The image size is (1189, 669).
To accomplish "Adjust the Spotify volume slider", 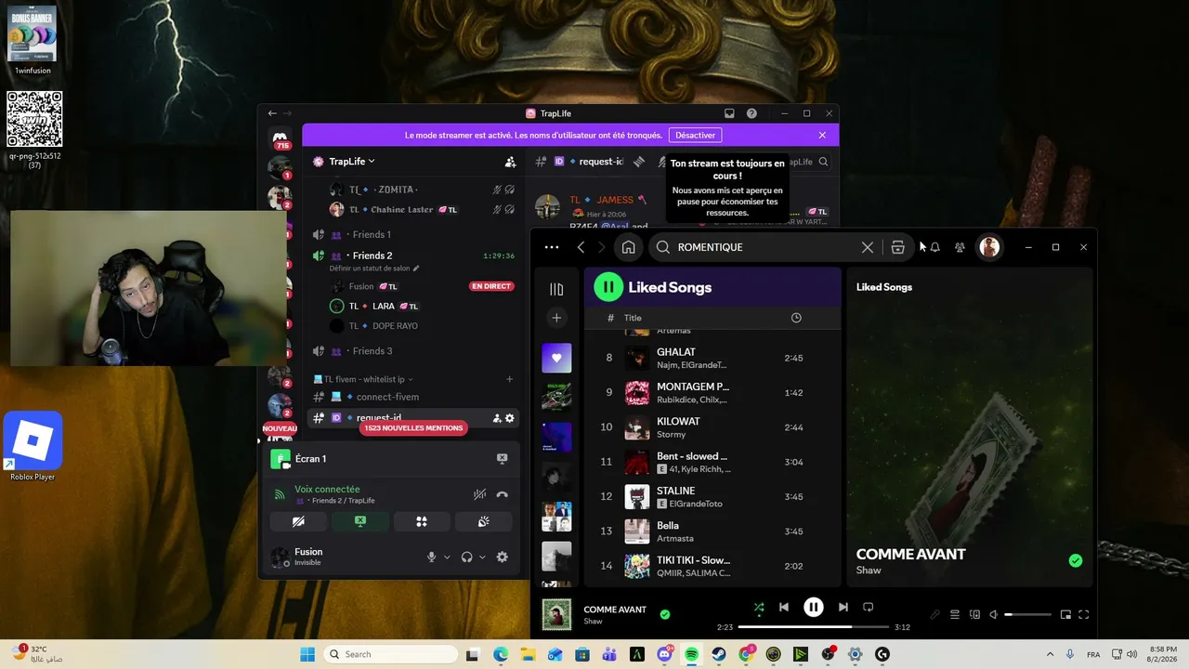I will point(1028,614).
